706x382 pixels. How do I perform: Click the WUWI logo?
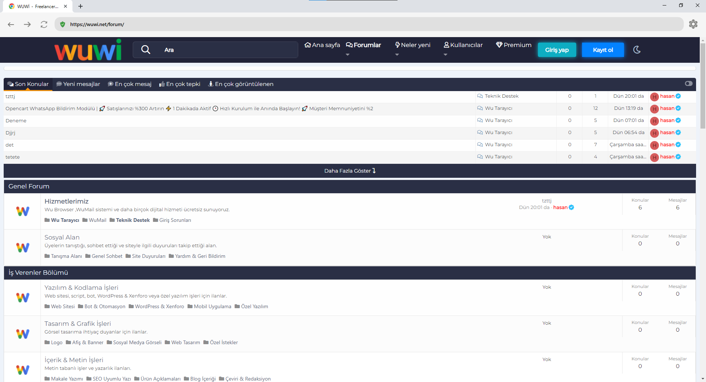(x=88, y=50)
